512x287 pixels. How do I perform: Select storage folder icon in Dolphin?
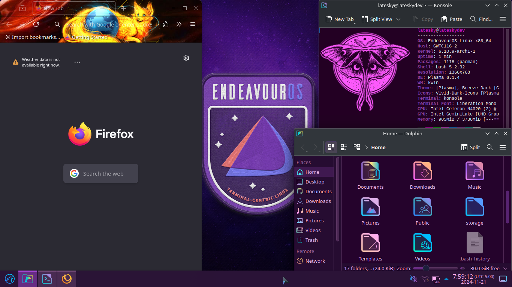pos(475,207)
